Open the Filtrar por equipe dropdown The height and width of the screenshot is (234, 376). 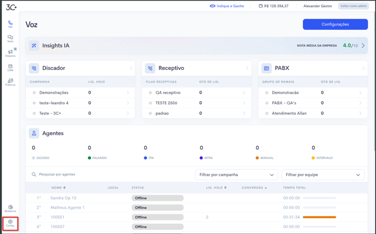point(323,175)
